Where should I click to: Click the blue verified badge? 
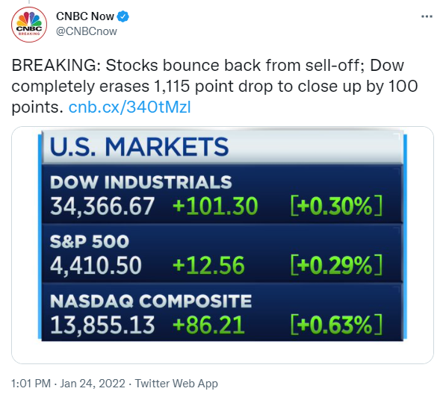tap(123, 16)
